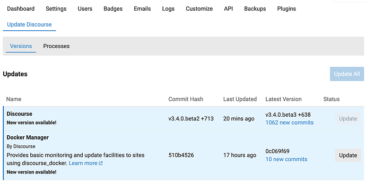Switch to the Processes sub-tab

pyautogui.click(x=56, y=46)
